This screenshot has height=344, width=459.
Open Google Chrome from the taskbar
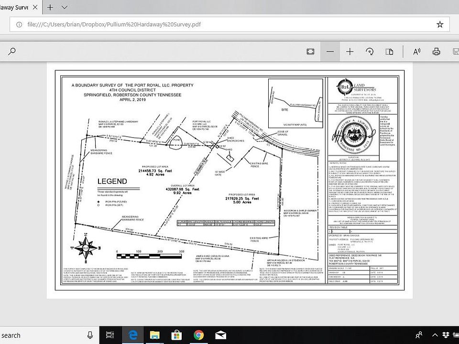(x=199, y=335)
